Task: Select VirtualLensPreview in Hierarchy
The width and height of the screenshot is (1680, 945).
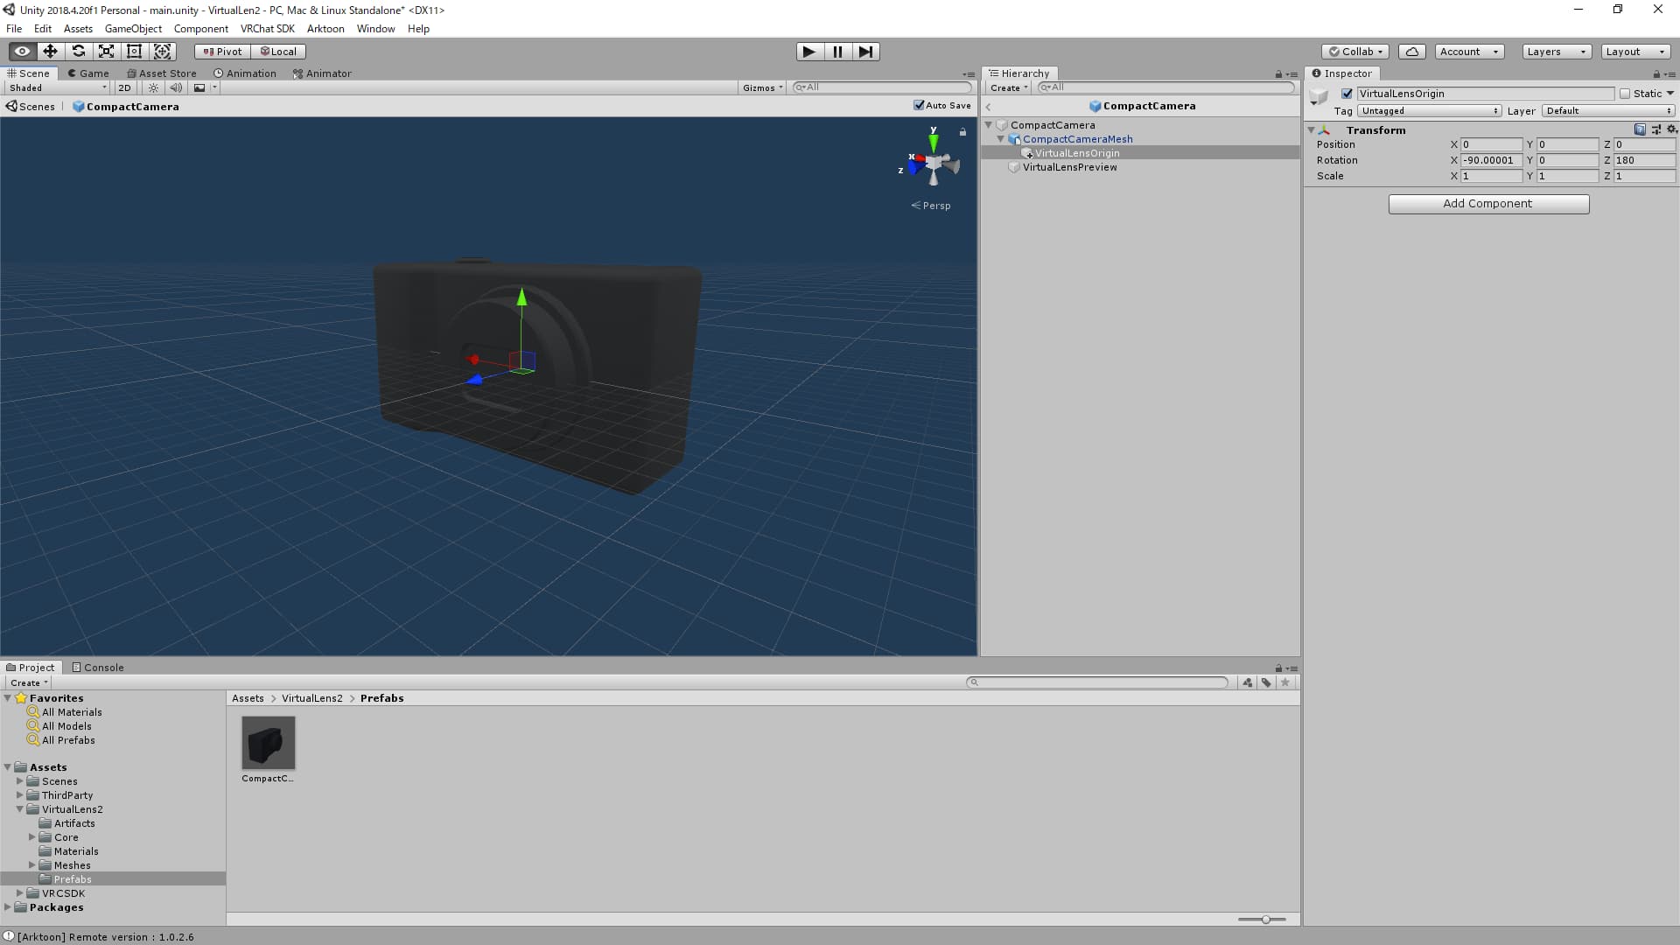Action: pos(1069,167)
